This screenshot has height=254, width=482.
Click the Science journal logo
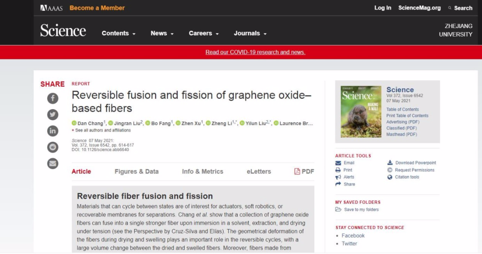pos(63,31)
